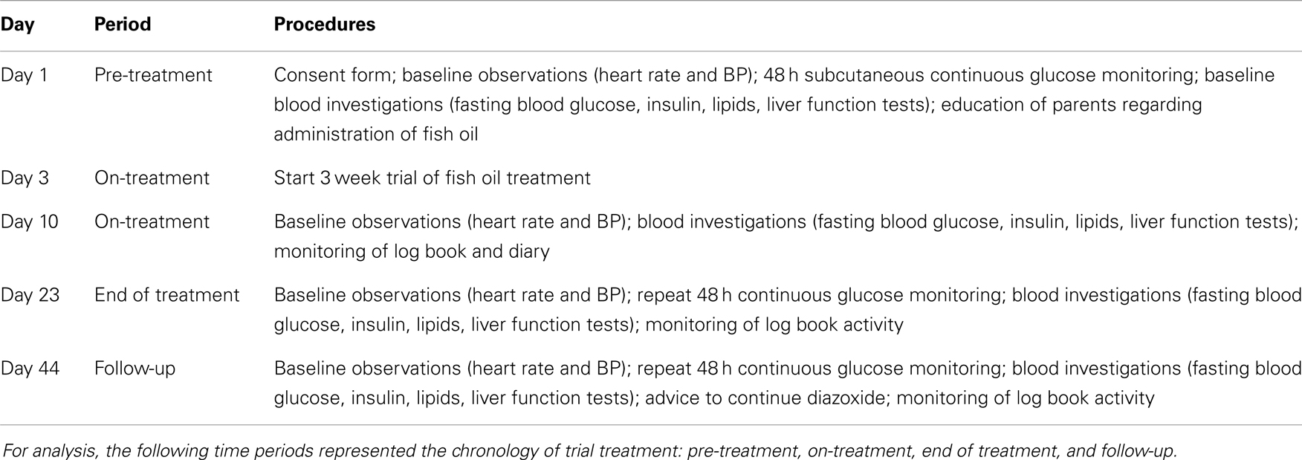Screen dimensions: 1302x460
Task: Click 'advice to continue diazoxide' text
Action: [x=765, y=398]
